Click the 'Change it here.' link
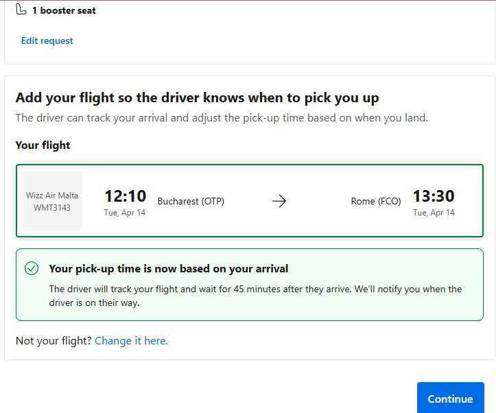 131,340
